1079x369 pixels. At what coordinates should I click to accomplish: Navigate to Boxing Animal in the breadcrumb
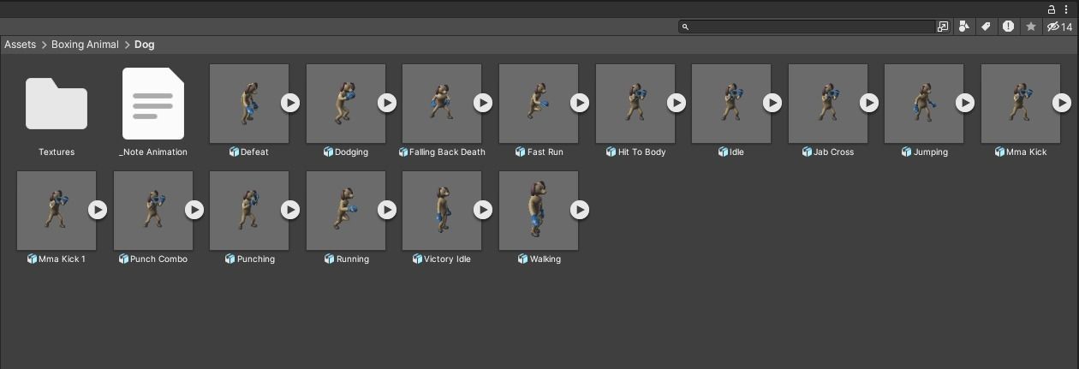point(85,45)
